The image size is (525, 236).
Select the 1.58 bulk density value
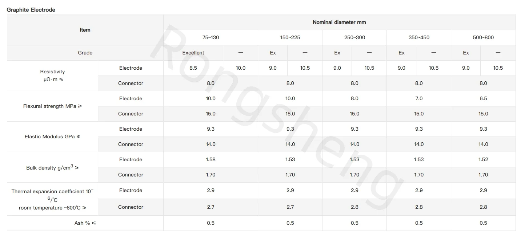pos(211,159)
